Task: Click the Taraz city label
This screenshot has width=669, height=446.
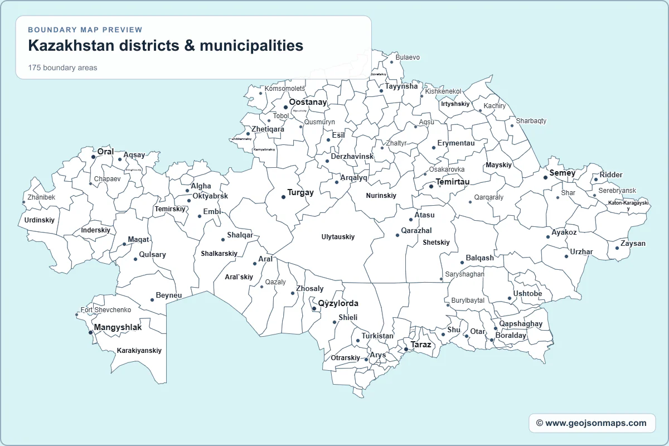Action: pyautogui.click(x=421, y=345)
